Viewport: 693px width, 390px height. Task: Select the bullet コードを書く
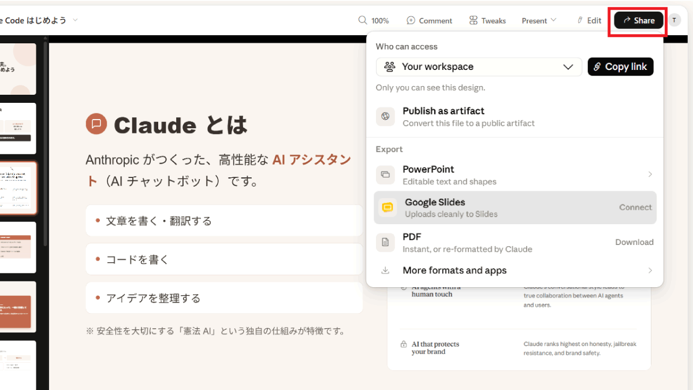click(x=224, y=259)
